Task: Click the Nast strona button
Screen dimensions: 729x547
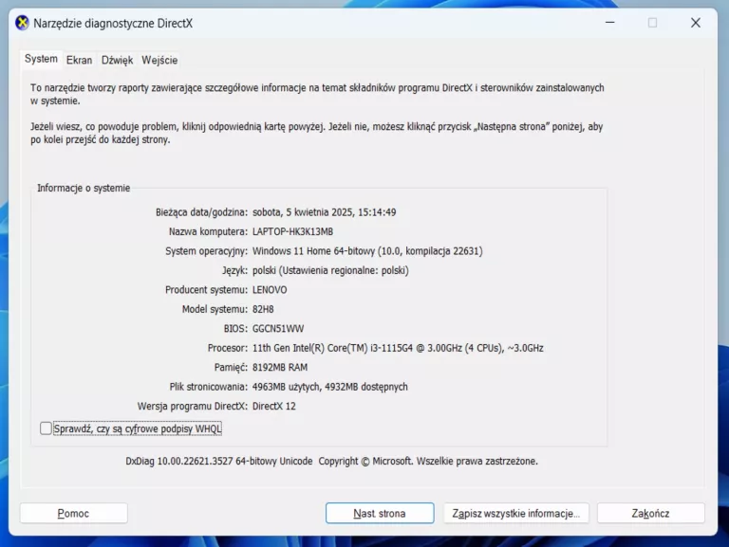Action: click(379, 513)
